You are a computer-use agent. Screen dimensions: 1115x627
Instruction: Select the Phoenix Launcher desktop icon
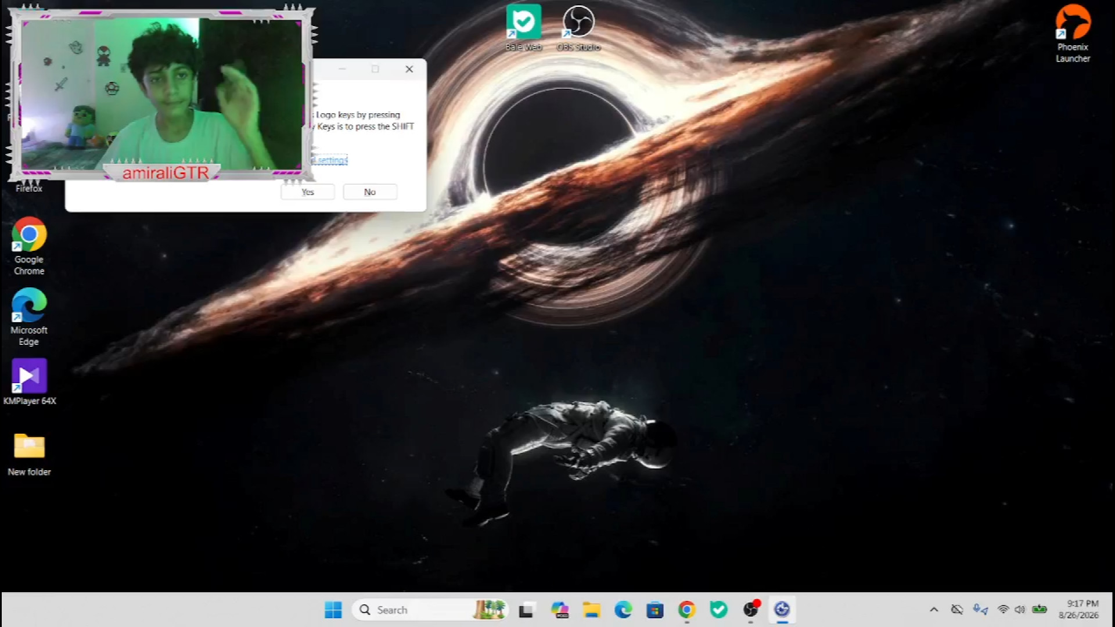(1073, 34)
